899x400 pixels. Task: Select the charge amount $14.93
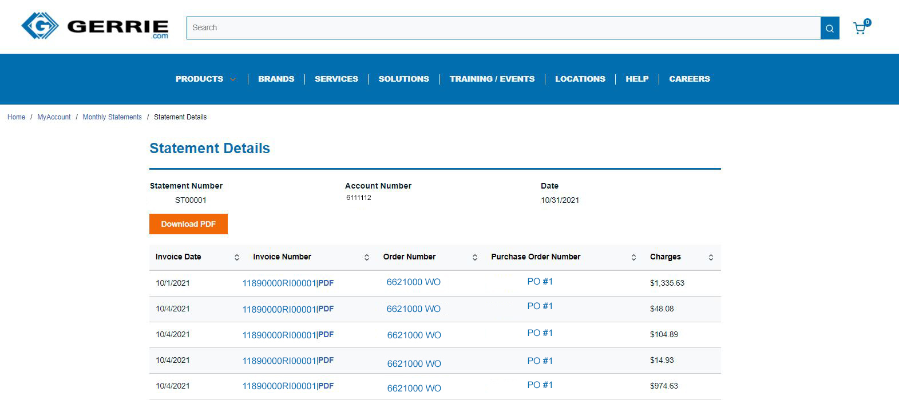click(662, 360)
